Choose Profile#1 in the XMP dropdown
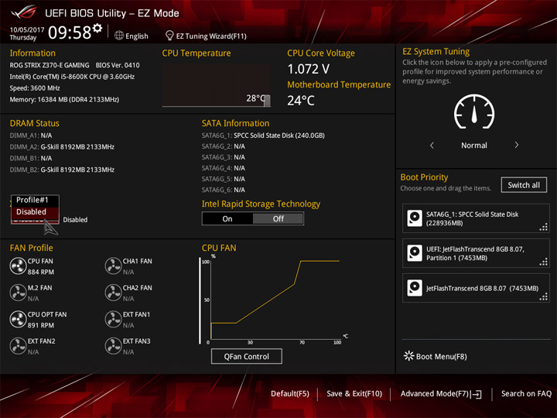557x418 pixels. (35, 200)
